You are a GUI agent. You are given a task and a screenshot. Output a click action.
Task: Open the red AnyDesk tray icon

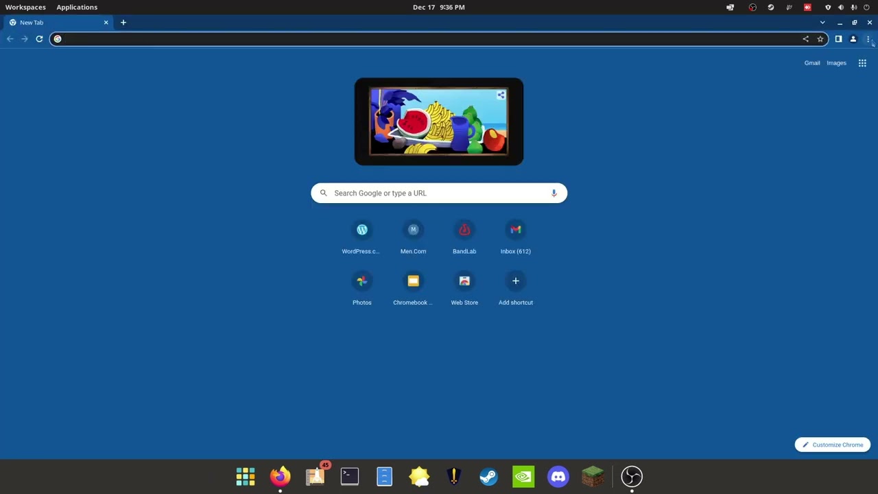(x=807, y=7)
